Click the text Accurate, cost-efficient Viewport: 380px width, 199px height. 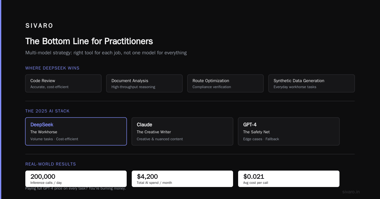49,87
